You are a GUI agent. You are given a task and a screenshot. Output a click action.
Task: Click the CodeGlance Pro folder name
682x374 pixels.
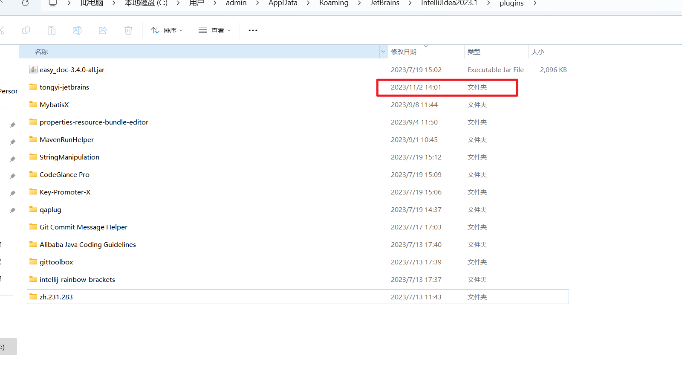coord(64,174)
